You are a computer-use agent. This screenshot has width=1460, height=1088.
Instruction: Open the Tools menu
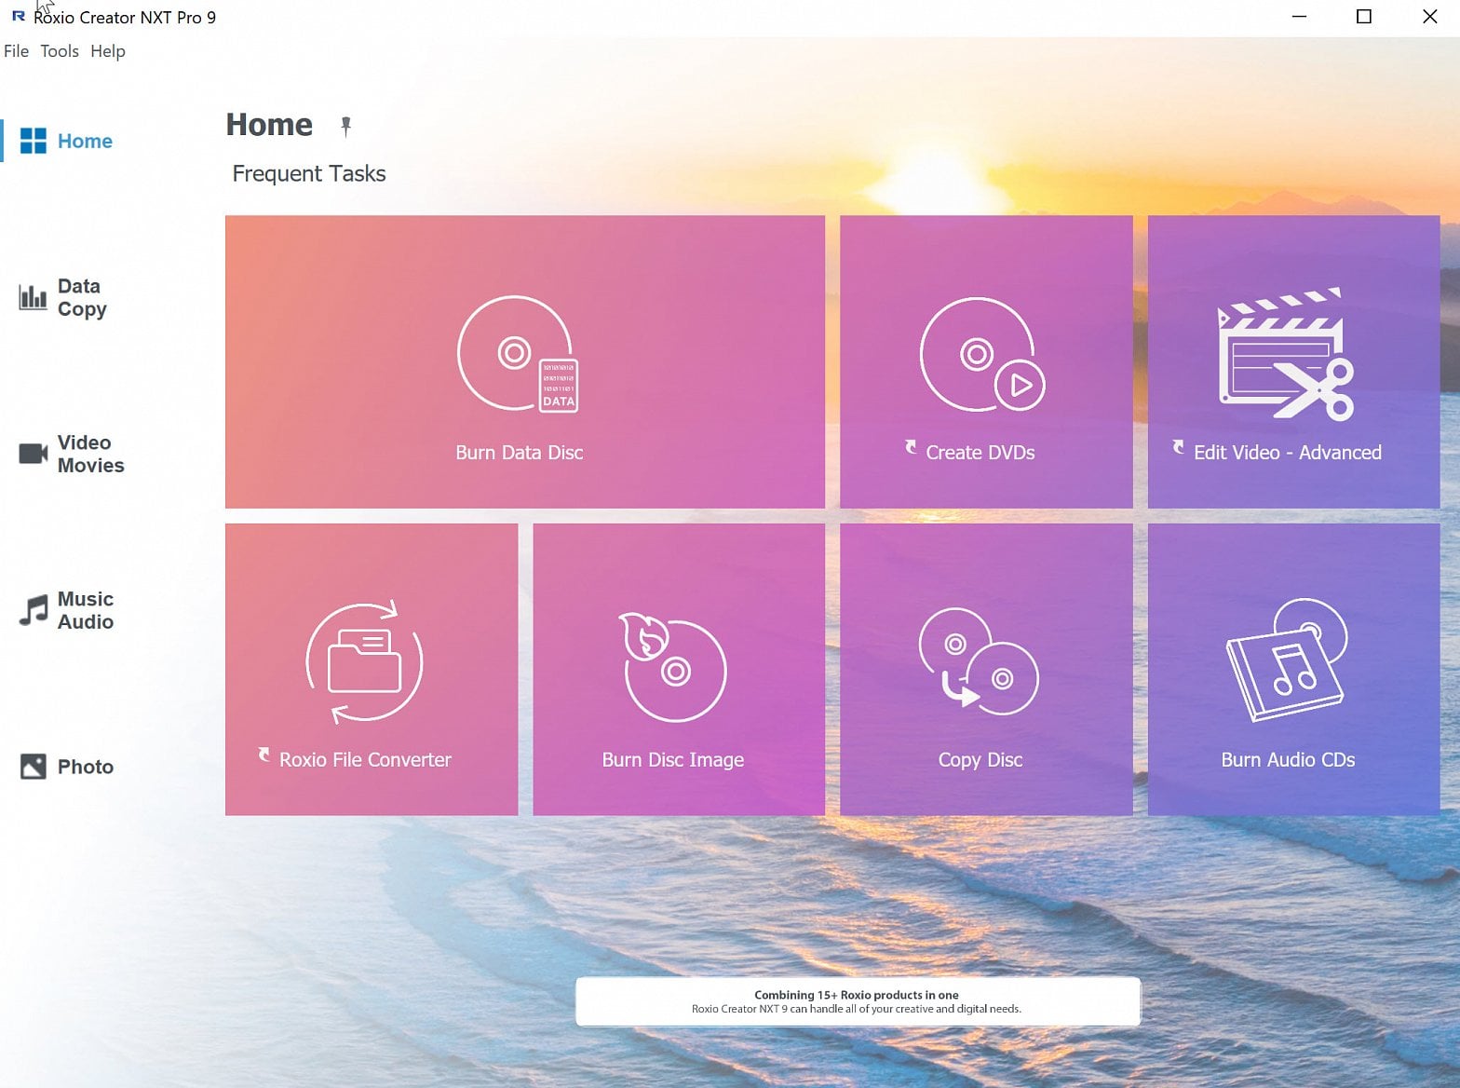pyautogui.click(x=60, y=51)
